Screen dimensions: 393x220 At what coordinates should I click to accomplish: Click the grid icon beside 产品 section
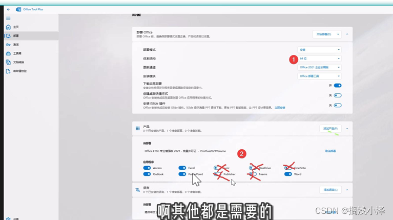pyautogui.click(x=138, y=128)
